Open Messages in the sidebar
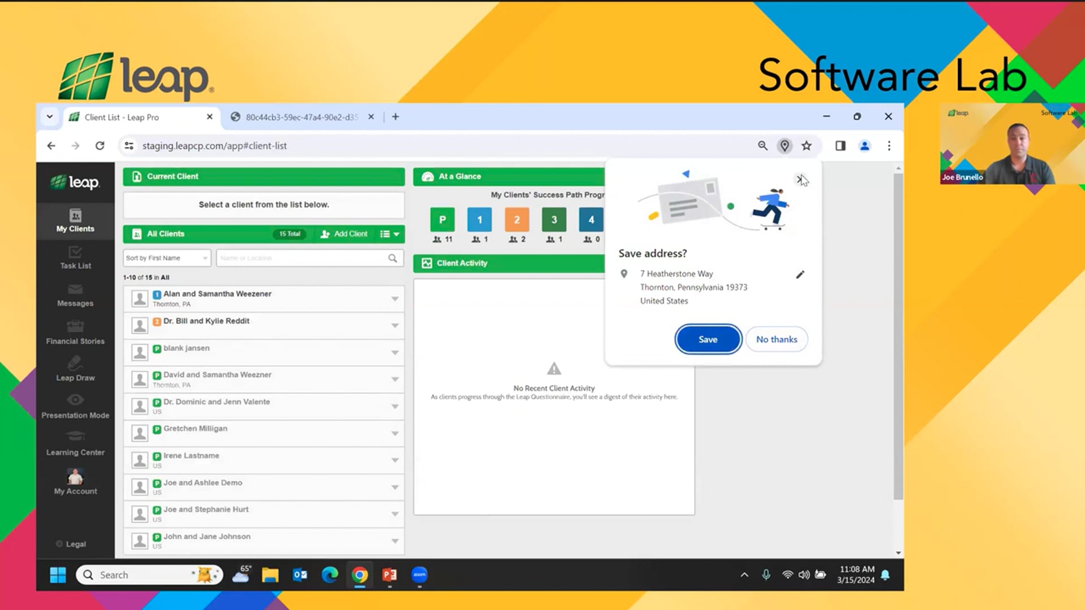Viewport: 1085px width, 610px height. 75,295
